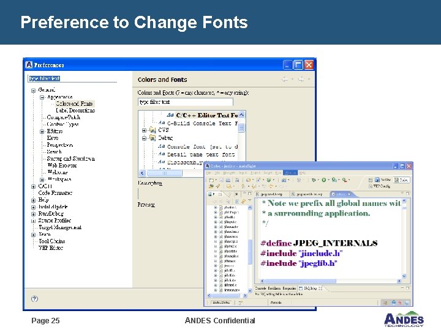Expand the Help preferences node
441x330 pixels.
34,200
